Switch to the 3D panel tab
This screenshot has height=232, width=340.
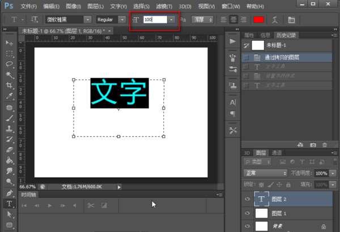pyautogui.click(x=247, y=153)
